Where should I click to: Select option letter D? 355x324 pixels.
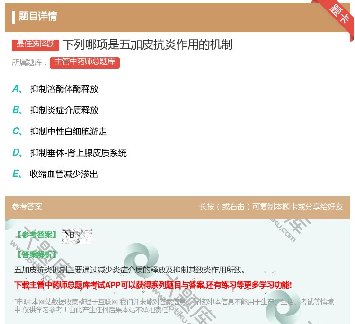(17, 153)
